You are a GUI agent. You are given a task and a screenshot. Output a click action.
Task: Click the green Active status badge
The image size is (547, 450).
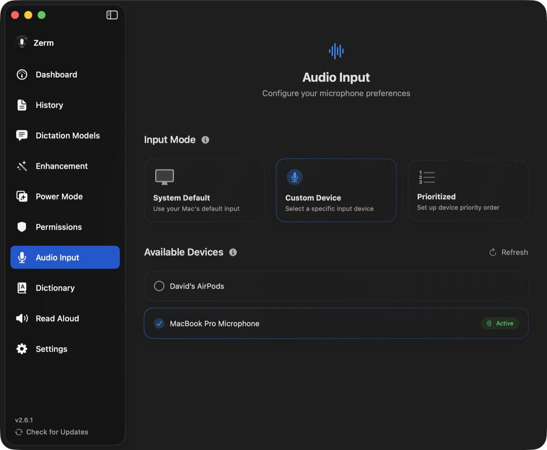tap(500, 323)
